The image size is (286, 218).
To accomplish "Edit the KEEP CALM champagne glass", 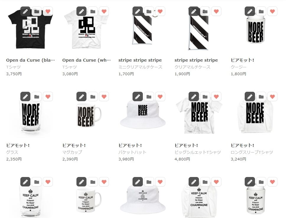I will (x=25, y=182).
